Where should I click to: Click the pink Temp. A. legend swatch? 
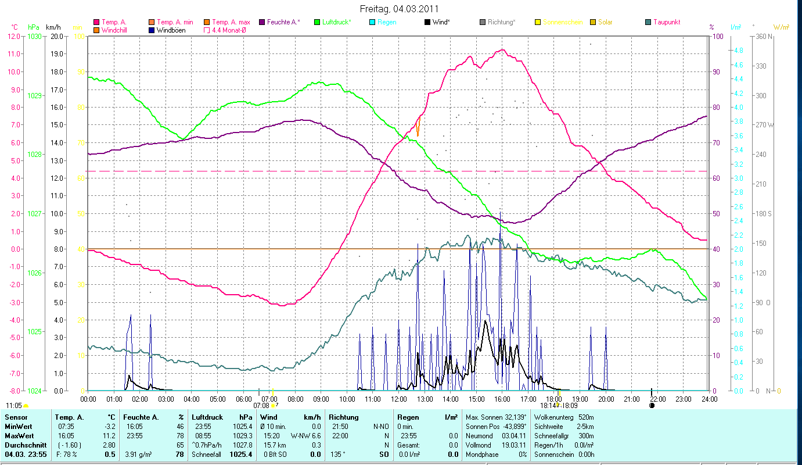pos(96,22)
